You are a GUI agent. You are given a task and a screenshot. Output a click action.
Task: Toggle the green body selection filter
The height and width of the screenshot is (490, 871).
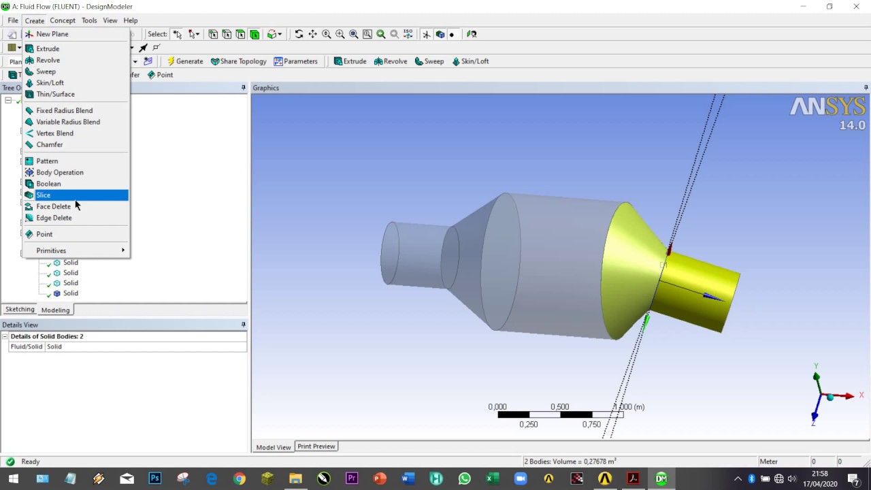[x=254, y=34]
